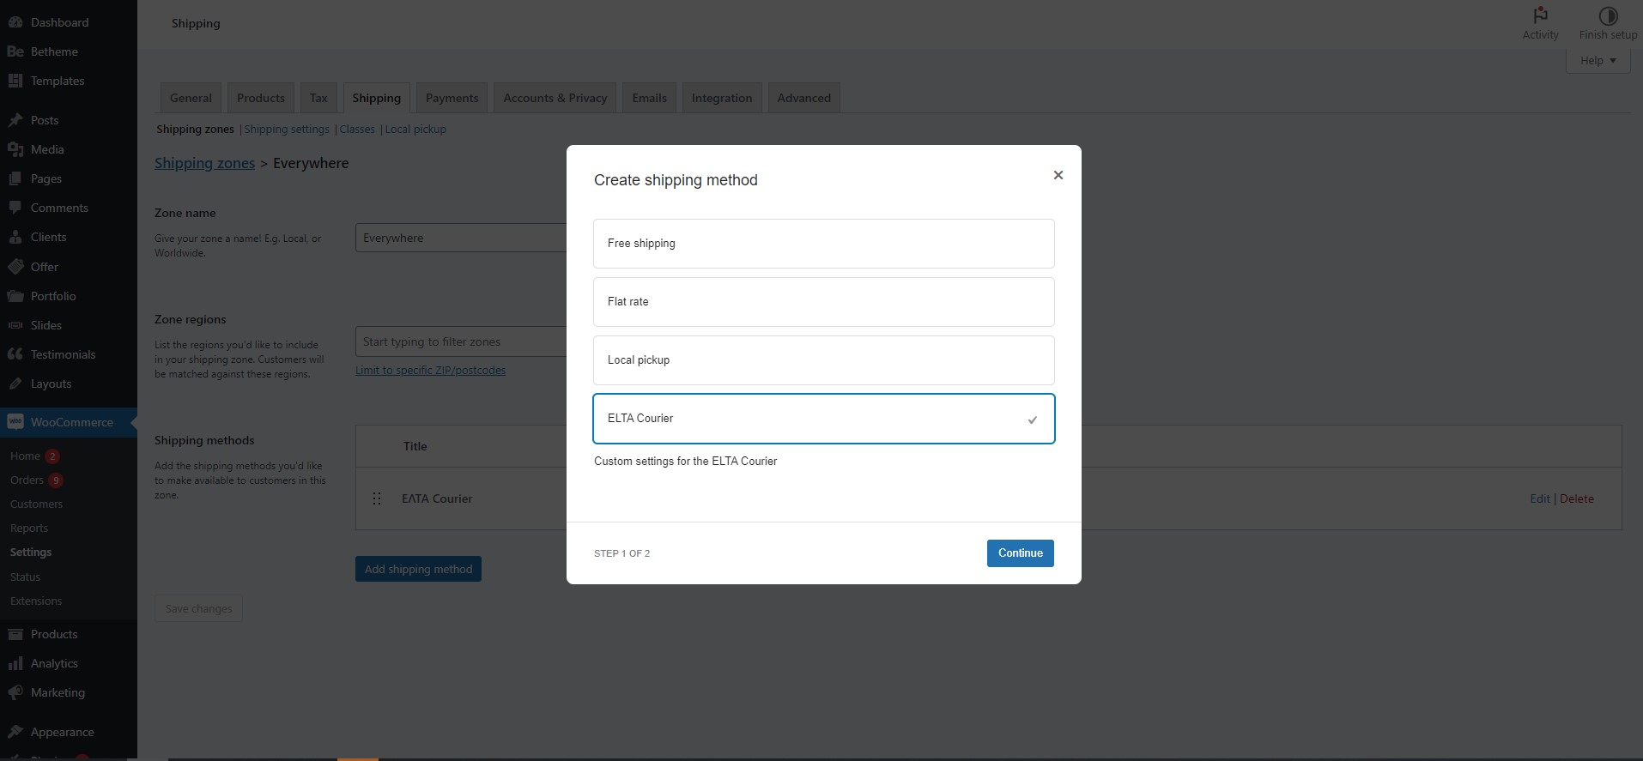Open the Finish setup icon
1643x761 pixels.
[x=1608, y=15]
